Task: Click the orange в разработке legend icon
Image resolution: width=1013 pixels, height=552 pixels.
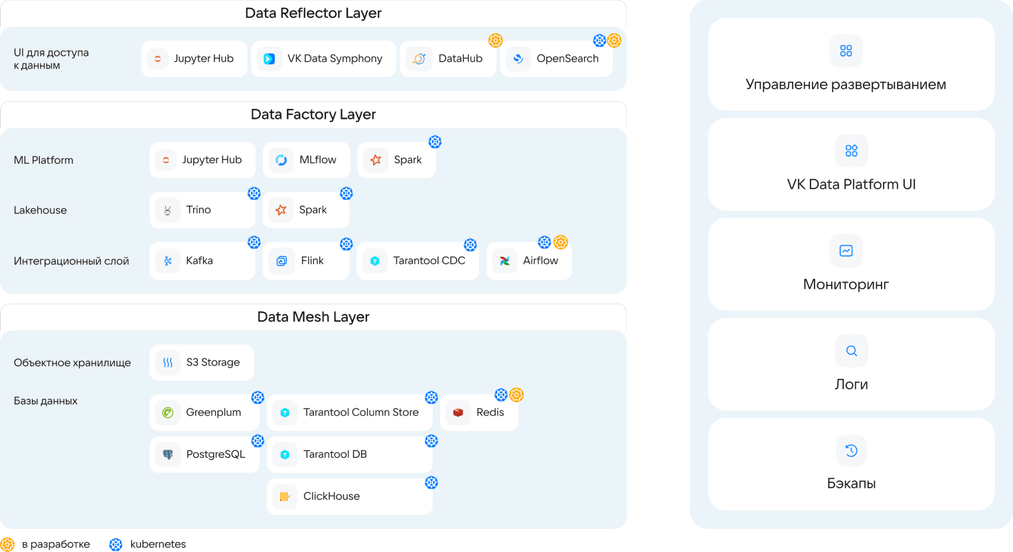Action: pos(7,545)
